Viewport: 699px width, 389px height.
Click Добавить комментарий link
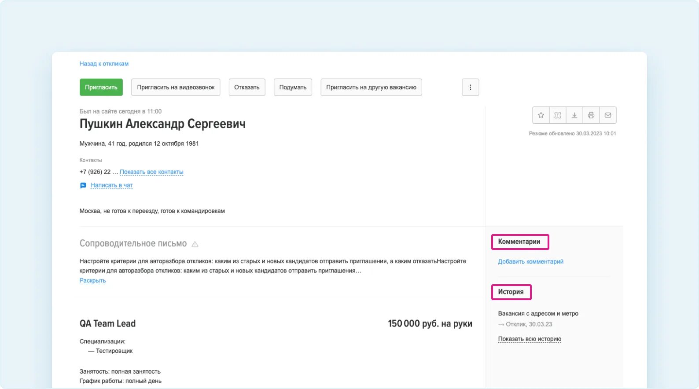[530, 261]
